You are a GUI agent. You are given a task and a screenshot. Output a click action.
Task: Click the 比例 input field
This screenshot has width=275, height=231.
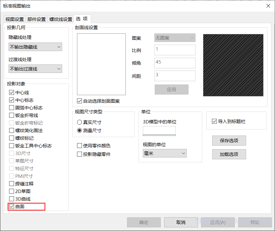pos(175,50)
